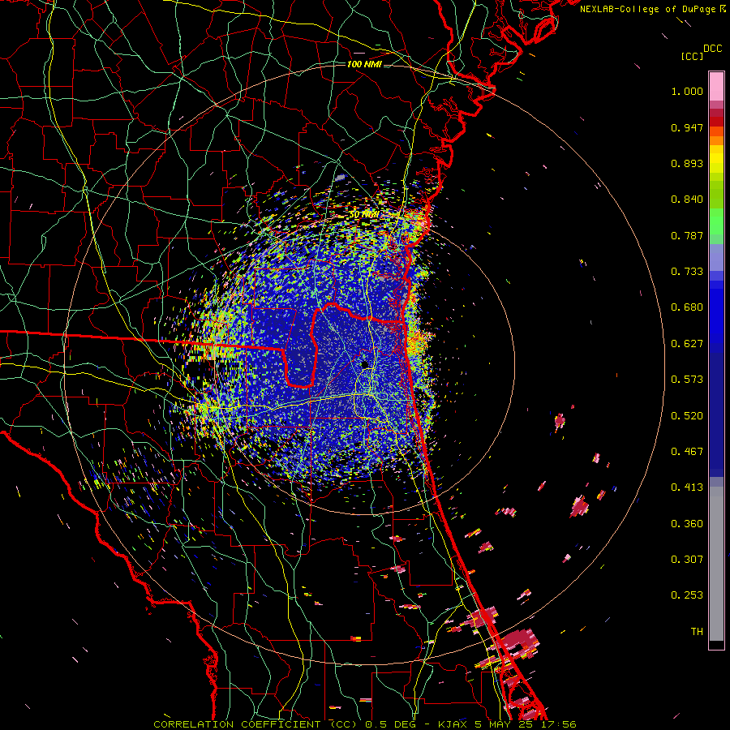Click the [CC] units label

click(692, 56)
